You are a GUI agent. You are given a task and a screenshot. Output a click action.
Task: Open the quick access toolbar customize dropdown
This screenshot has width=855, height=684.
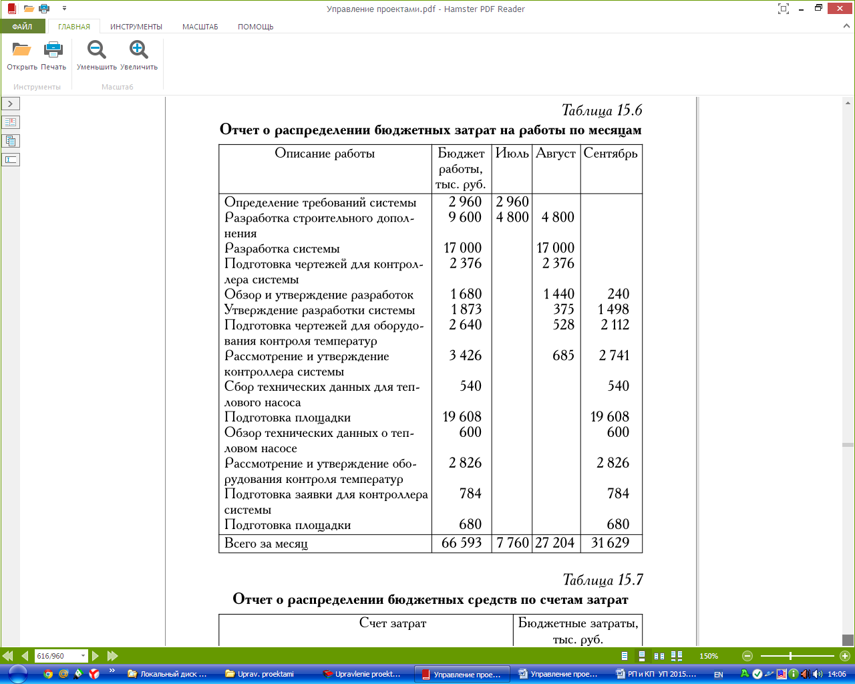click(x=64, y=9)
